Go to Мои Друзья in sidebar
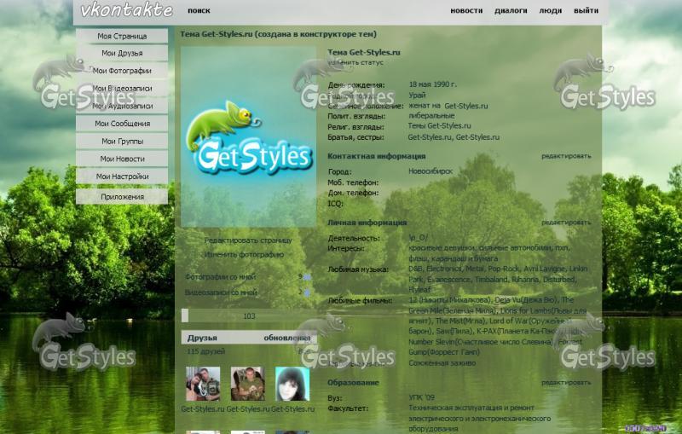Image resolution: width=682 pixels, height=434 pixels. (x=122, y=54)
